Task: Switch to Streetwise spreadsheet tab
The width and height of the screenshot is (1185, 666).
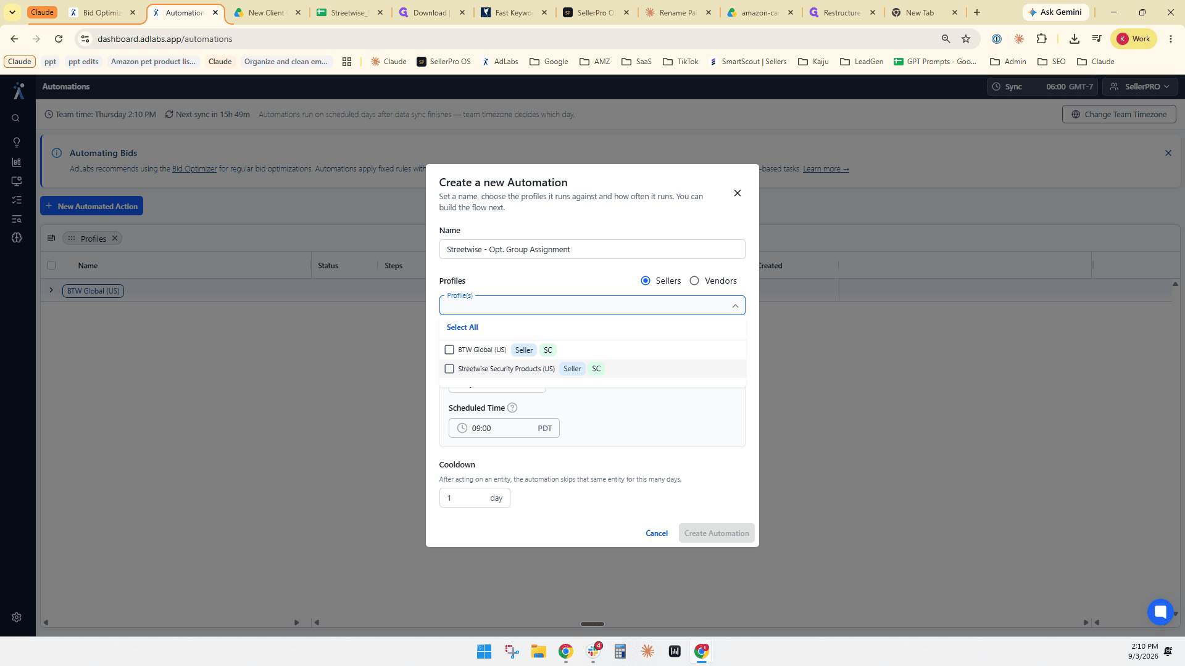Action: pos(350,12)
